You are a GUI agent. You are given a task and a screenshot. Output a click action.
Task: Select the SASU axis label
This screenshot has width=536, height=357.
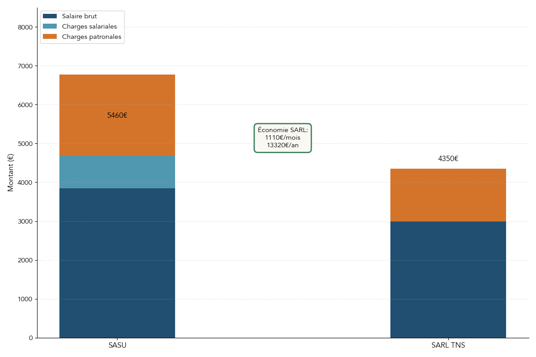pyautogui.click(x=117, y=345)
